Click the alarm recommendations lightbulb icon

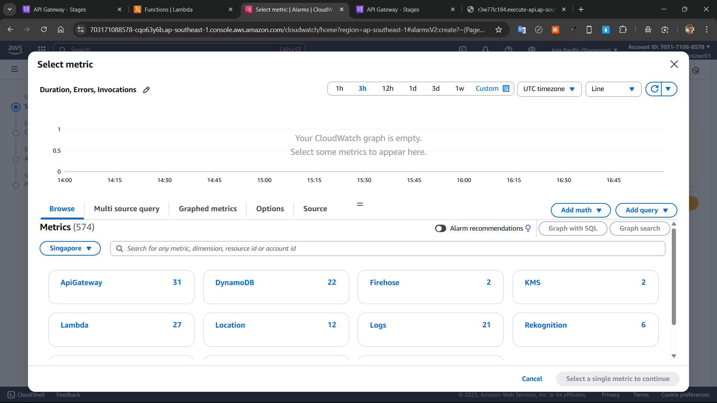click(528, 228)
